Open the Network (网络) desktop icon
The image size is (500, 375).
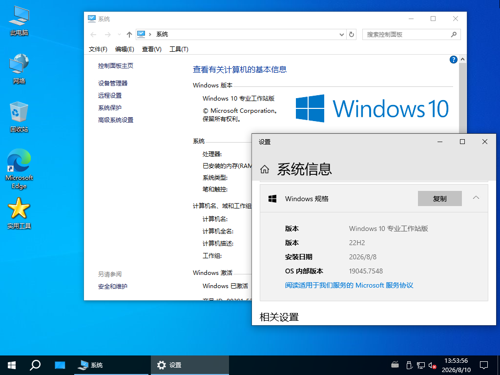pos(19,68)
